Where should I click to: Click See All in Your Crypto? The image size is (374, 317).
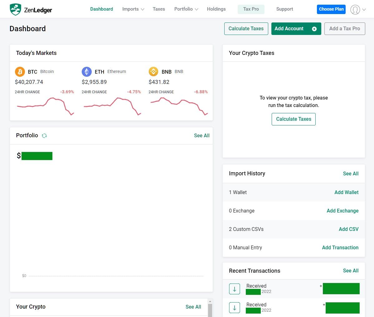click(x=193, y=307)
